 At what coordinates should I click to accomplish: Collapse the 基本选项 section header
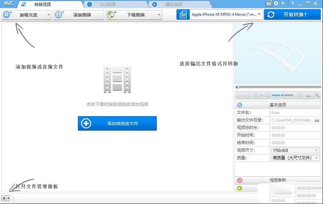(278, 105)
